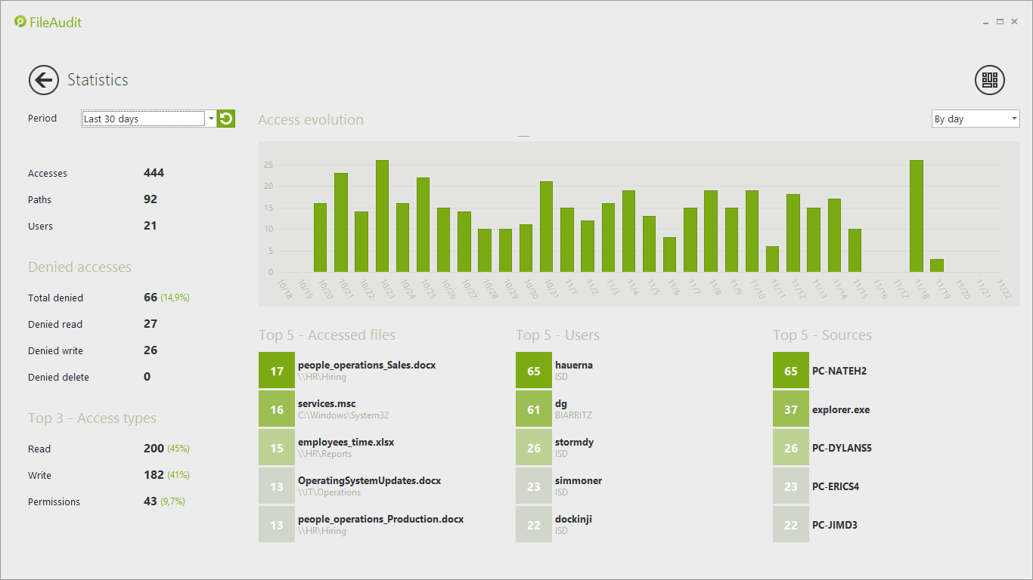This screenshot has width=1033, height=580.
Task: Maximize the FileAudit window
Action: coord(1000,22)
